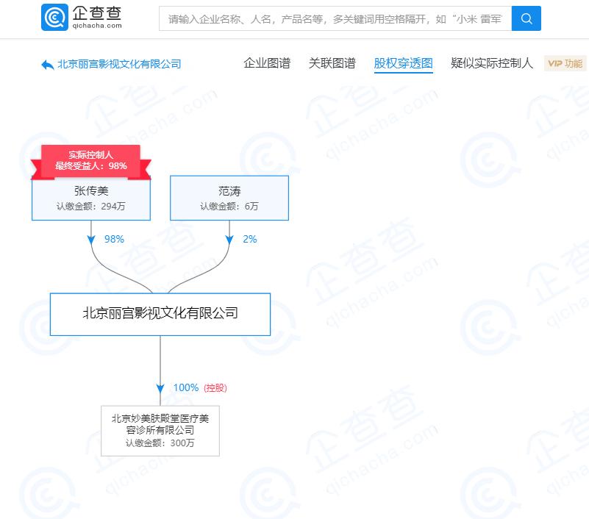589x519 pixels.
Task: Click the 疑似实际控制人 menu item
Action: coord(491,63)
